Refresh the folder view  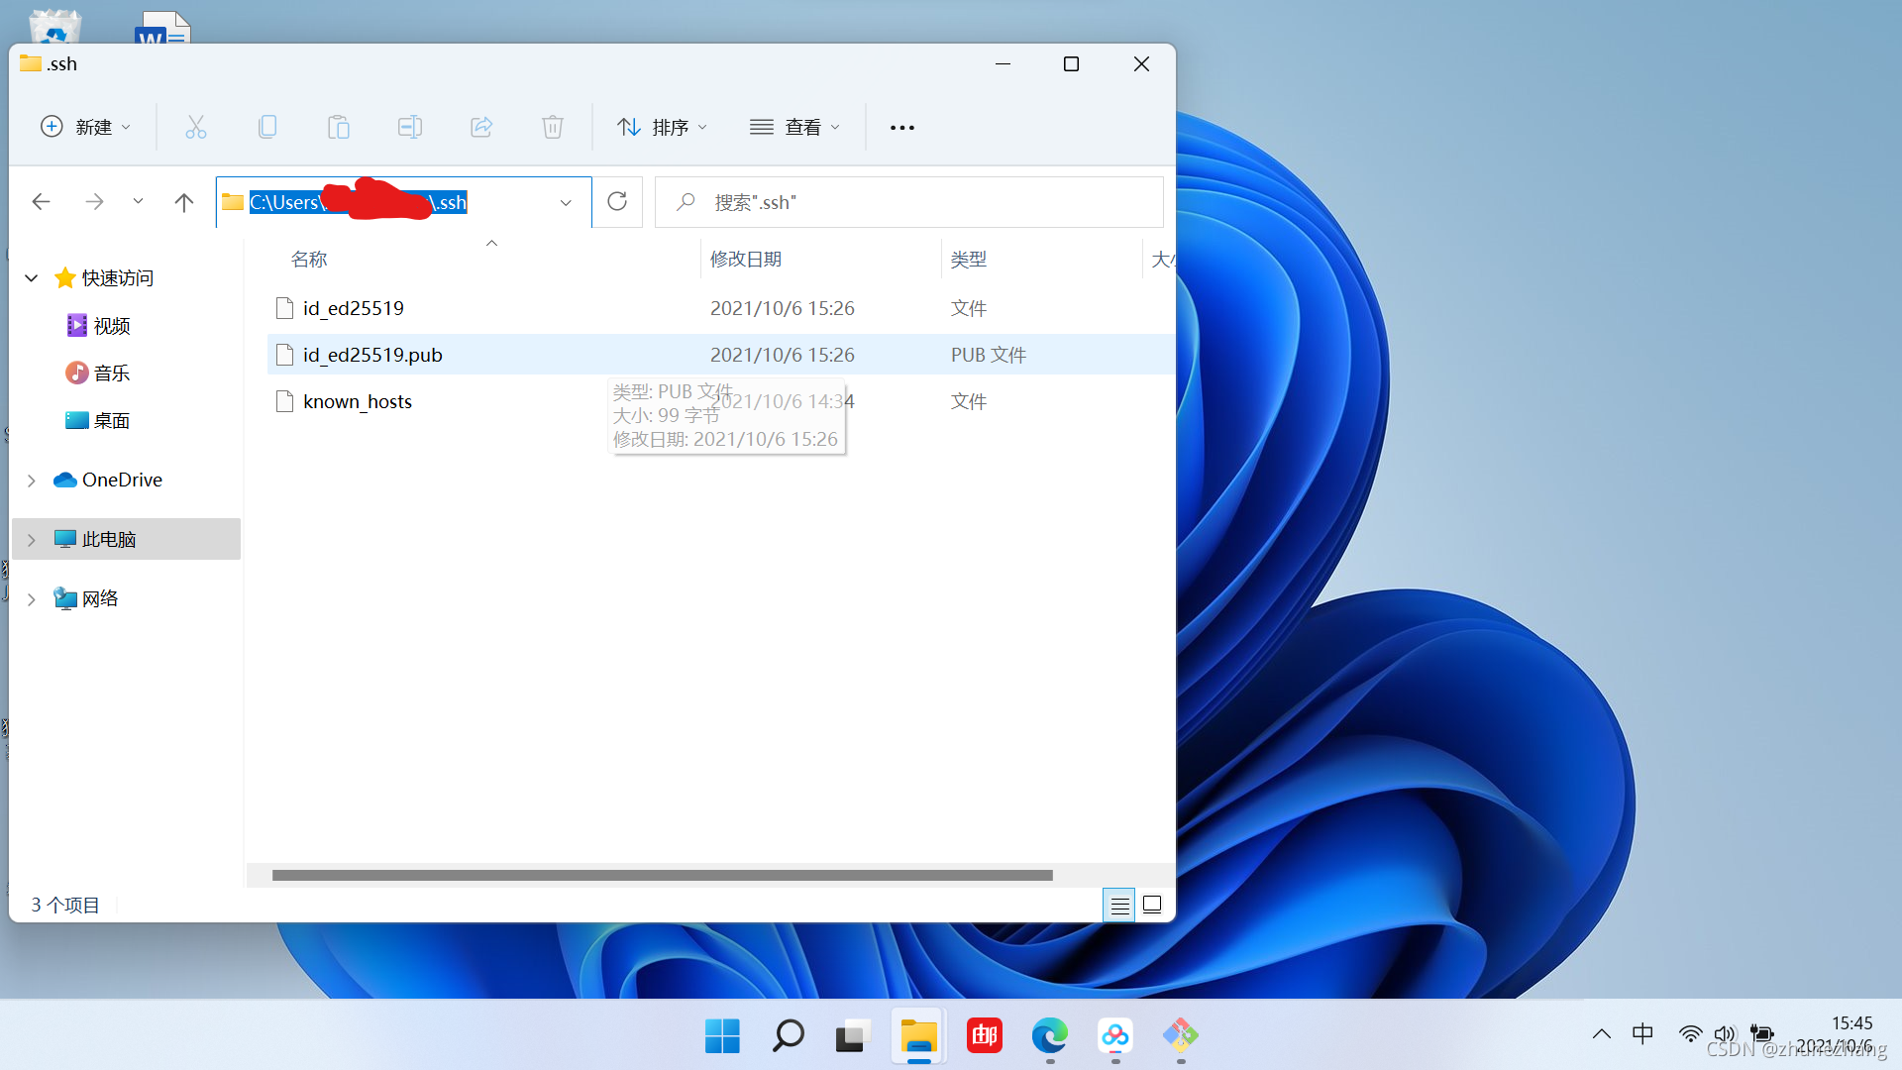[x=616, y=201]
